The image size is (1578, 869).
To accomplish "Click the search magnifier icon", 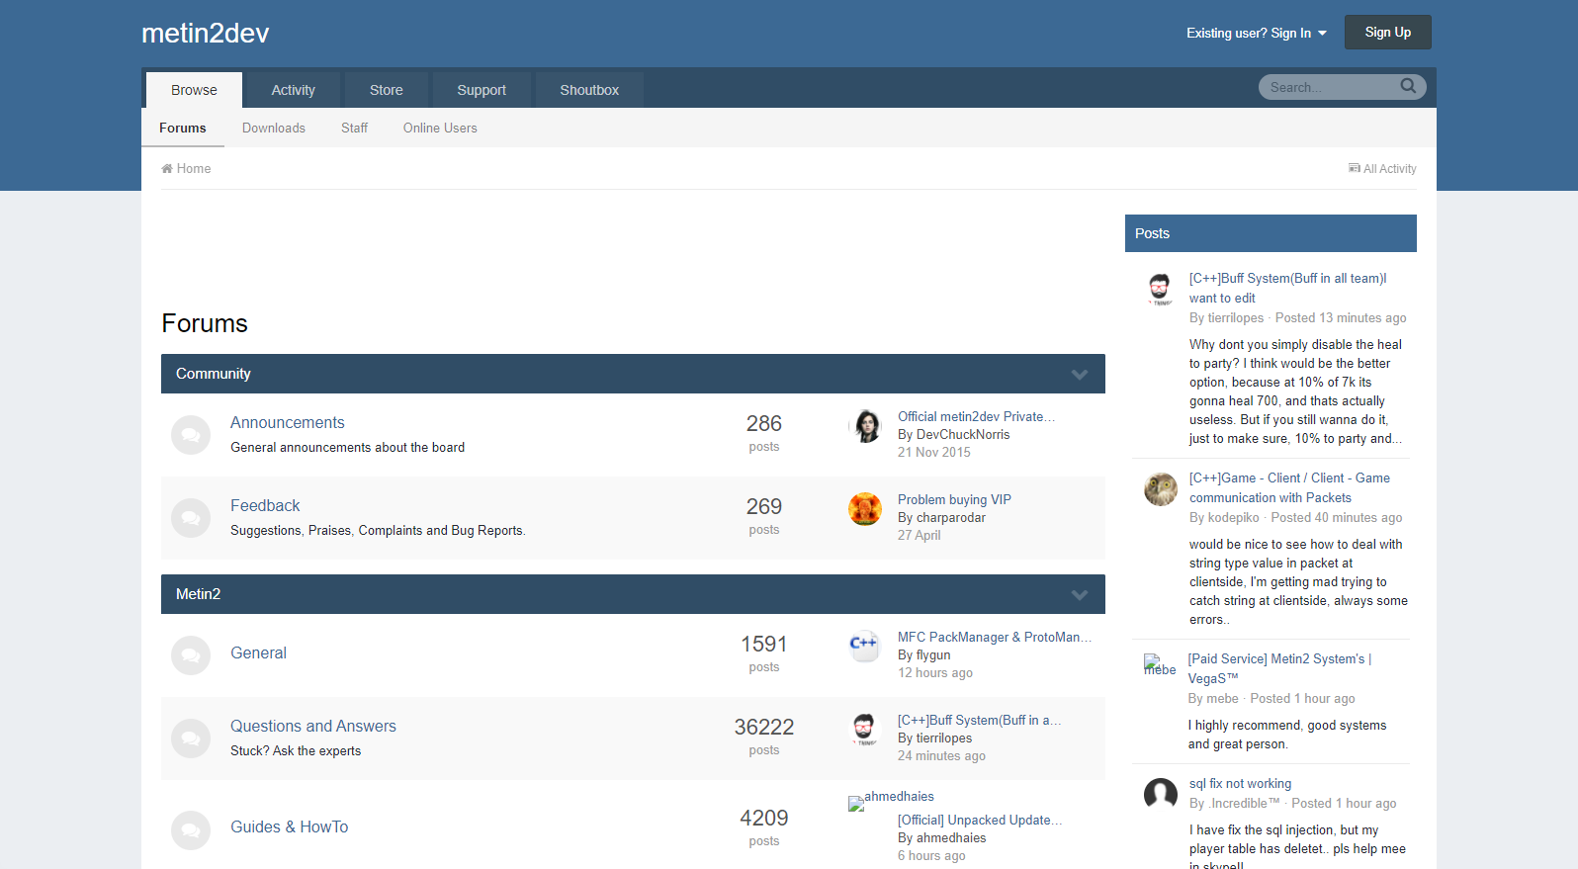I will (1408, 87).
